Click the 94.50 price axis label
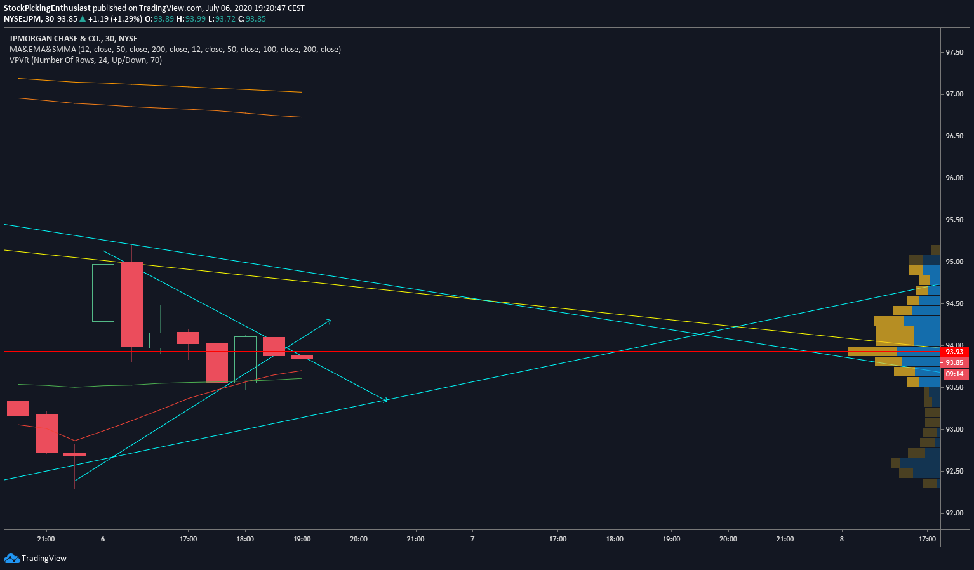This screenshot has height=570, width=974. tap(954, 303)
